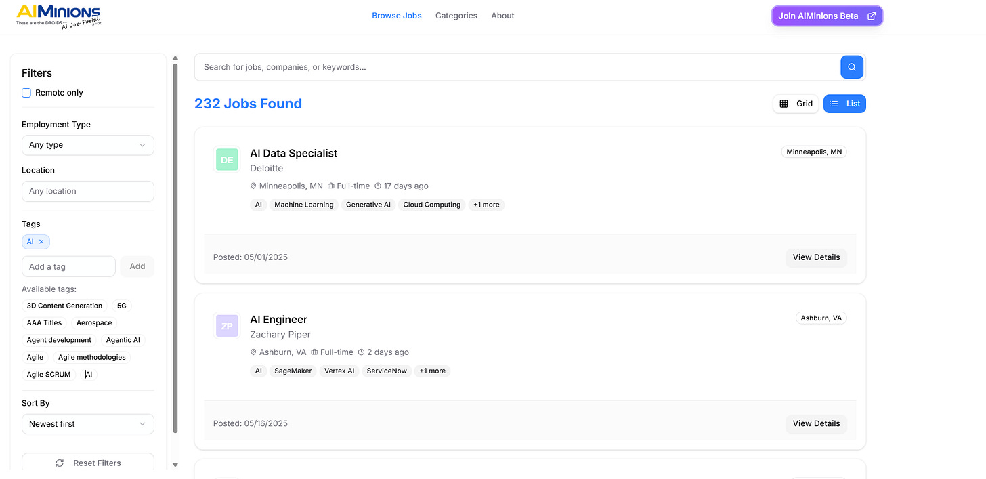
Task: Focus the Any location input
Action: click(x=88, y=191)
